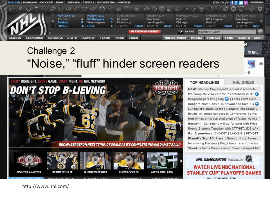This screenshot has height=202, width=270.
Task: Open the Tampa Bay Lightning team logo
Action: click(226, 9)
